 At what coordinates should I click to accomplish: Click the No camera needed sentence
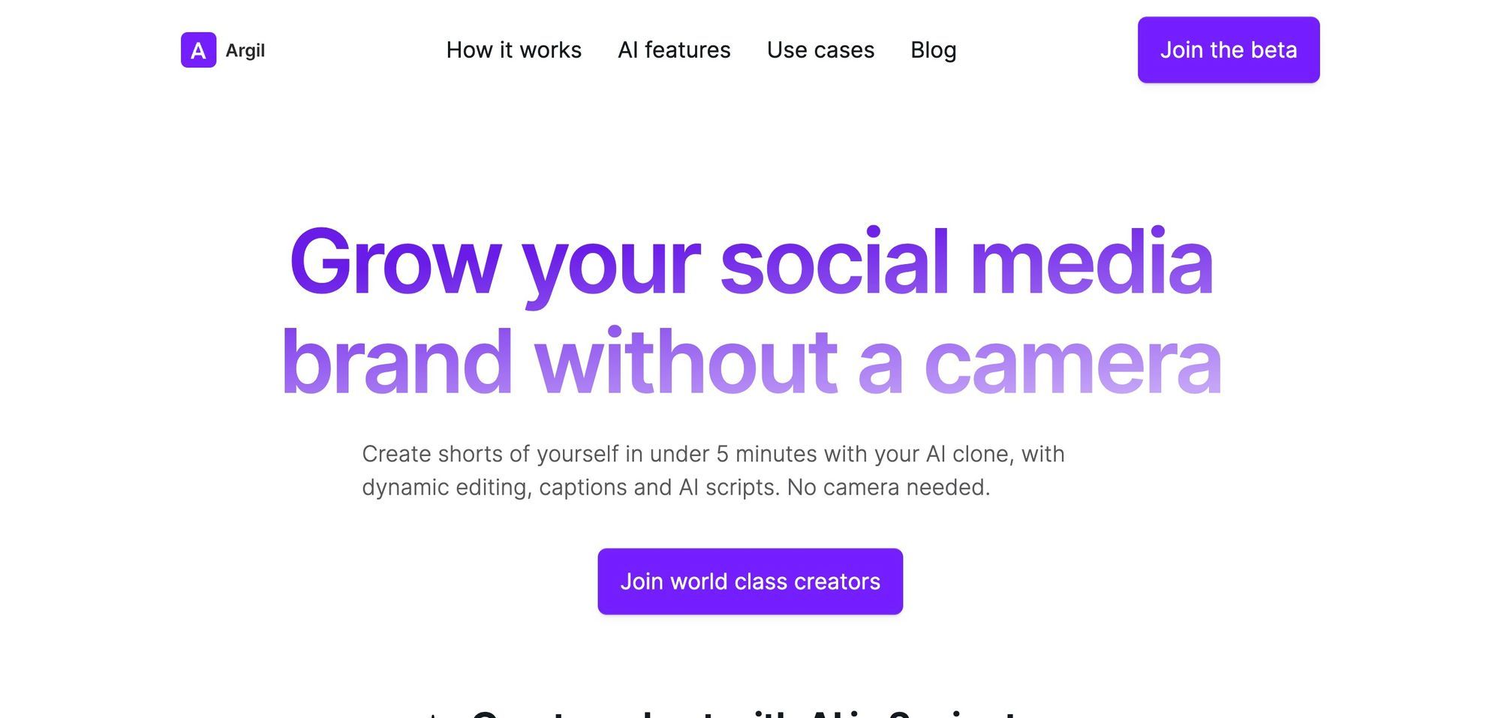(889, 488)
